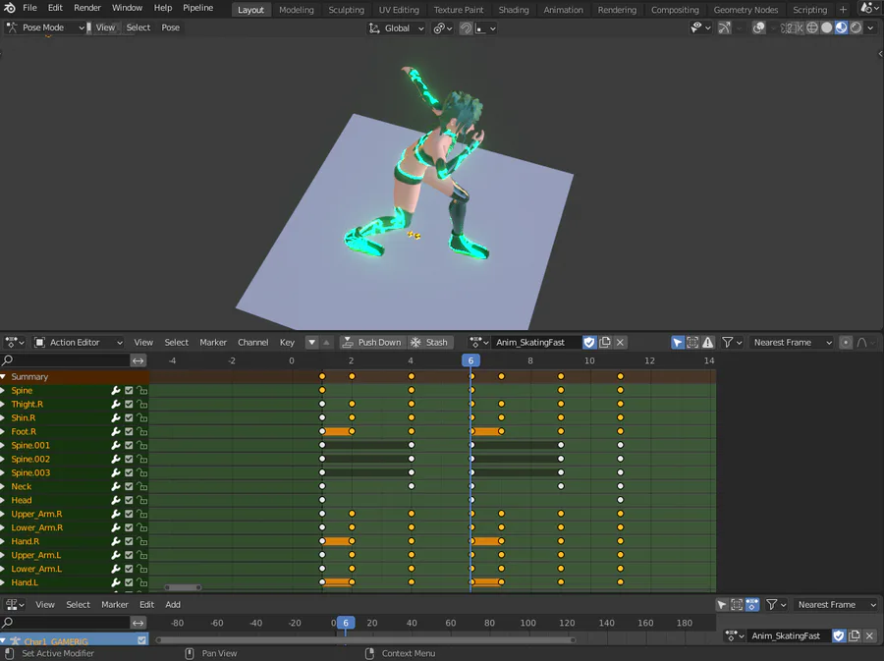Toggle Show Hidden icon in Action Editor header

(x=692, y=342)
